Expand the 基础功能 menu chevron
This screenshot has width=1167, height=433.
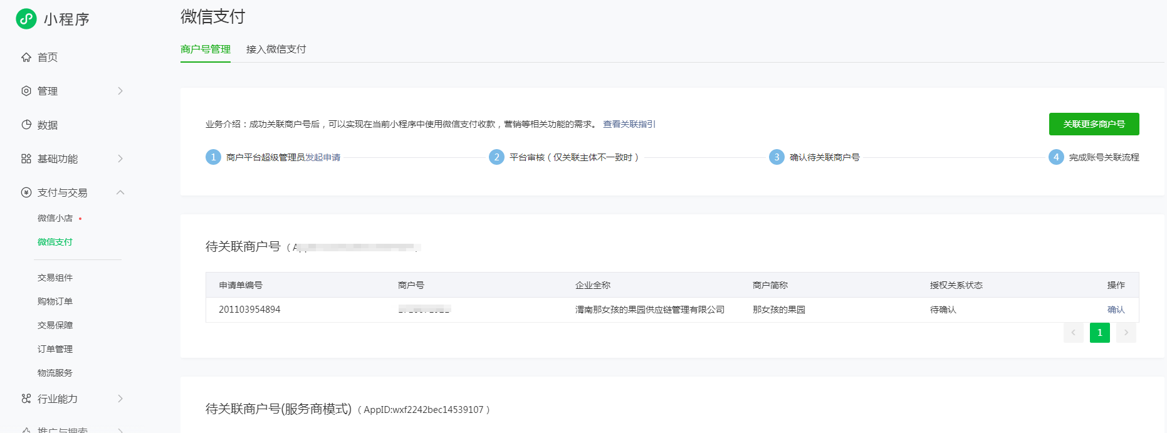pos(120,159)
